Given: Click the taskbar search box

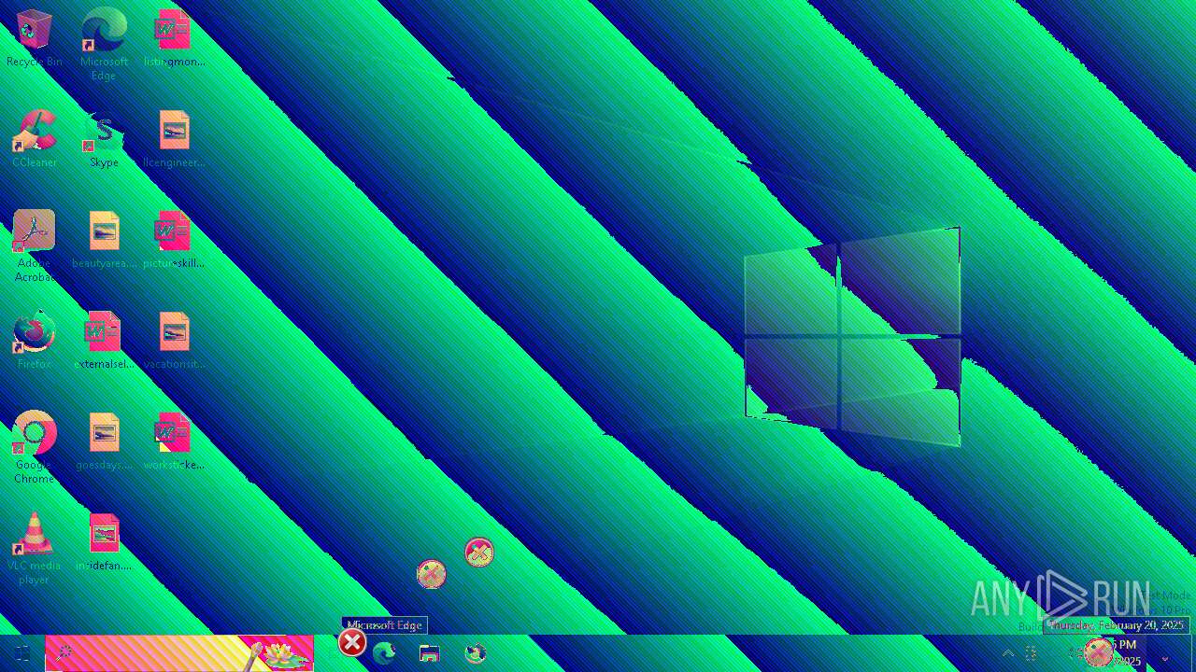Looking at the screenshot, I should 179,653.
